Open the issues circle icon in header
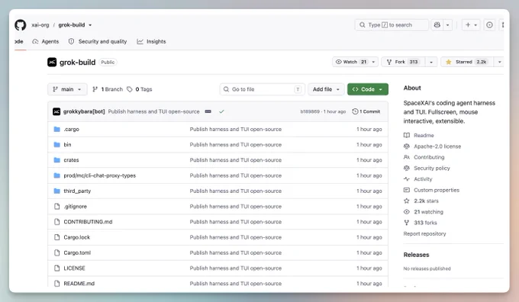Image resolution: width=519 pixels, height=302 pixels. click(x=489, y=25)
